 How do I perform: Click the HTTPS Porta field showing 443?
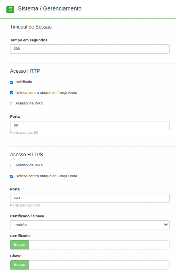[x=90, y=198]
